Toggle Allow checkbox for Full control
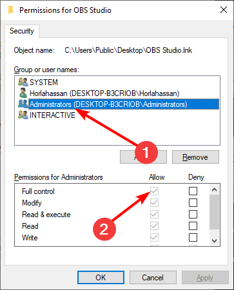This screenshot has height=290, width=234. pyautogui.click(x=154, y=191)
